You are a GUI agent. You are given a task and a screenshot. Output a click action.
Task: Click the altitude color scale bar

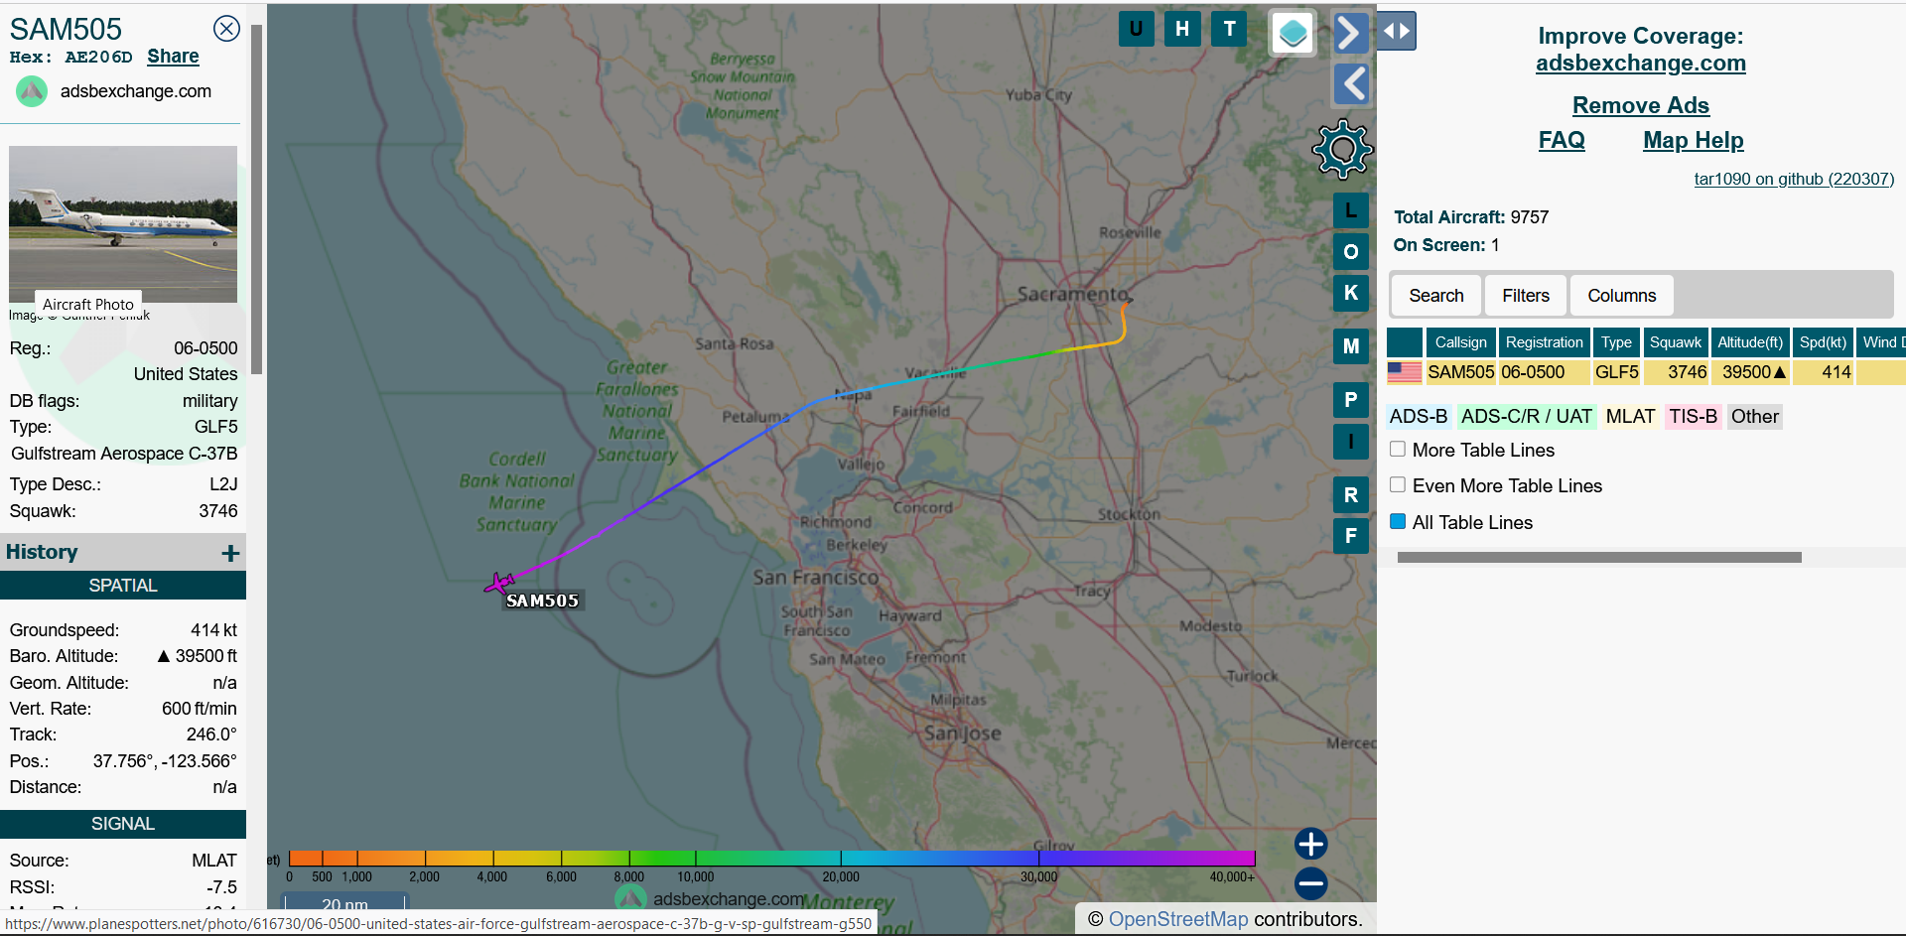771,858
